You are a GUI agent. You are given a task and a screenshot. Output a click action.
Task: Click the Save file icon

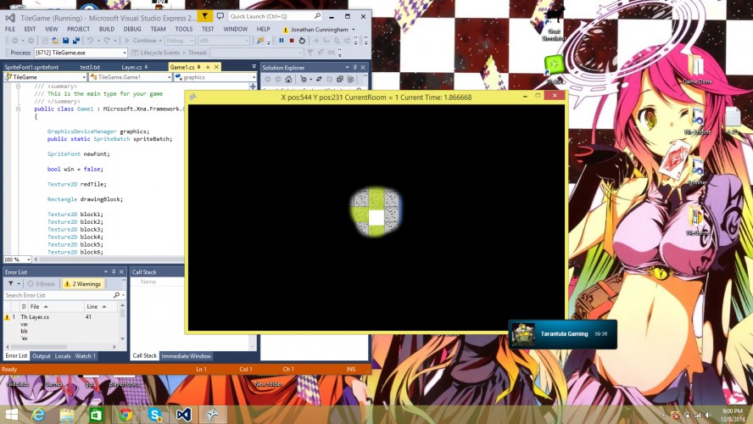66,41
